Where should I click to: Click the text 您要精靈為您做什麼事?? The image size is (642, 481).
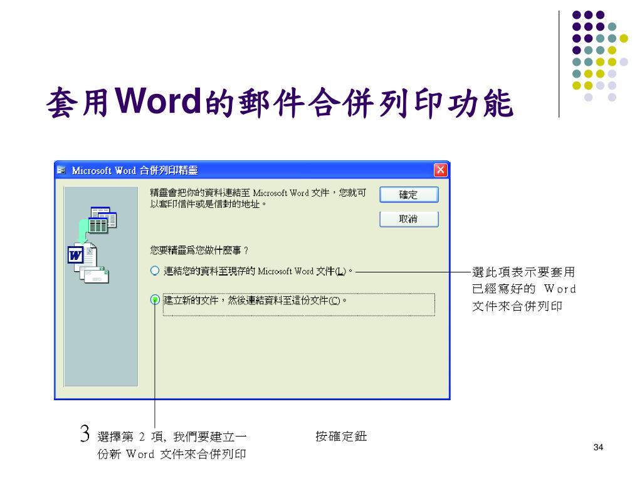point(199,250)
